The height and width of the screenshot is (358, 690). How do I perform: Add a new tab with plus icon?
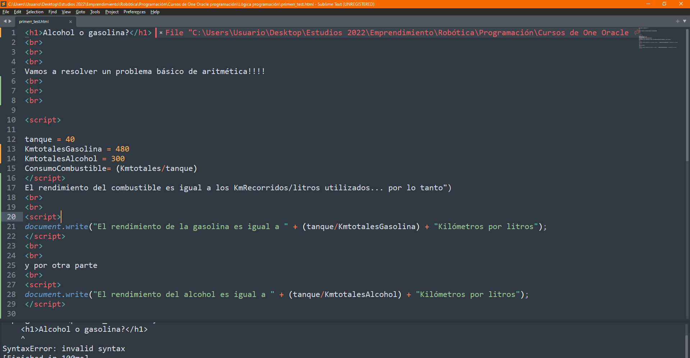678,21
